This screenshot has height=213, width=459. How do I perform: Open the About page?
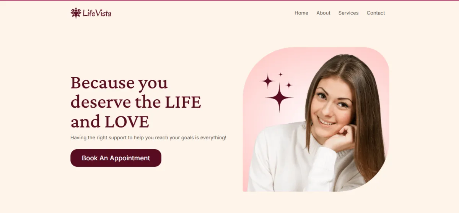(323, 13)
